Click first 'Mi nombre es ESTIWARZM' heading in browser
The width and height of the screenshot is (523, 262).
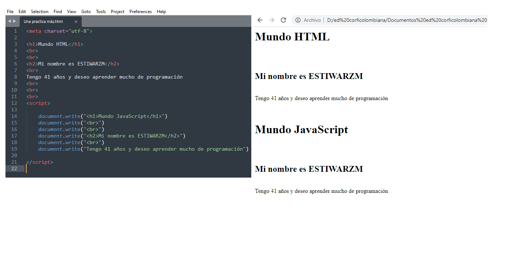(x=309, y=76)
